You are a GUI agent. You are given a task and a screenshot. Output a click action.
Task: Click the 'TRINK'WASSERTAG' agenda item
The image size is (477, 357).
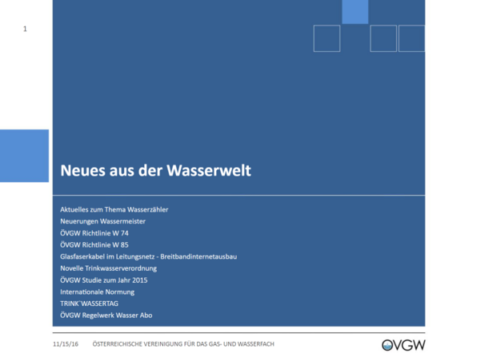(89, 303)
